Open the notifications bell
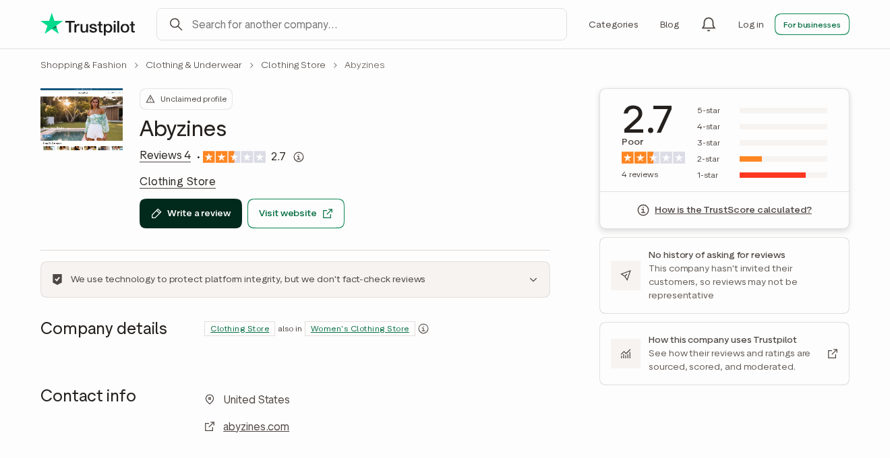890x458 pixels. tap(709, 24)
